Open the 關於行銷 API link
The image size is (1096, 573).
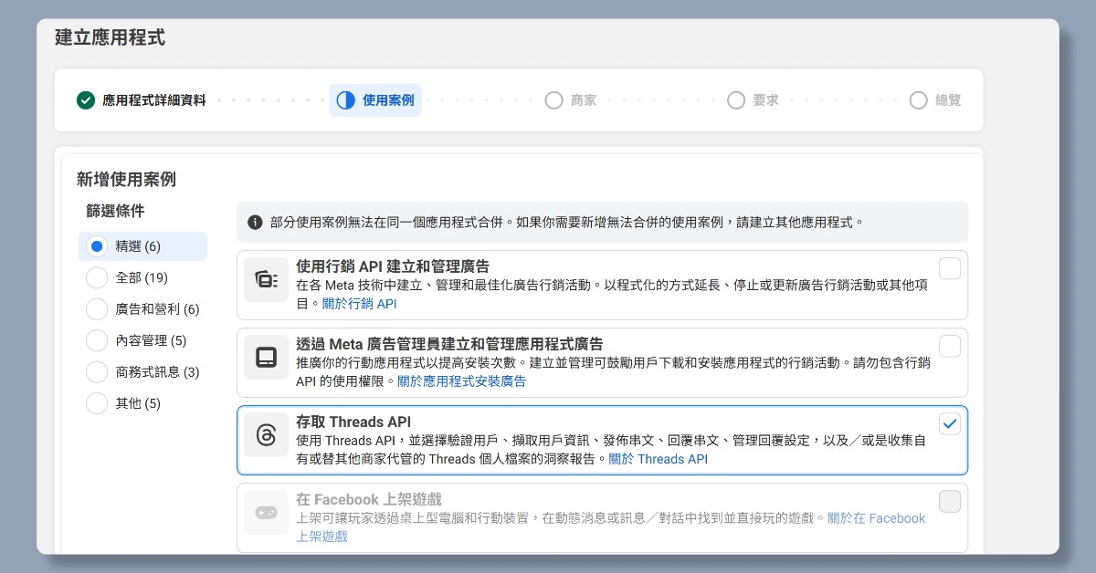pyautogui.click(x=359, y=304)
